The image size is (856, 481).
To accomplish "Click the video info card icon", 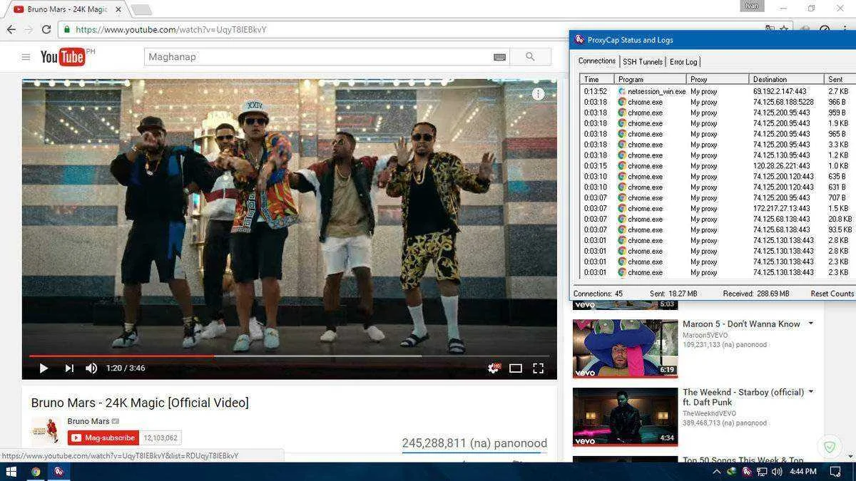I will 539,94.
